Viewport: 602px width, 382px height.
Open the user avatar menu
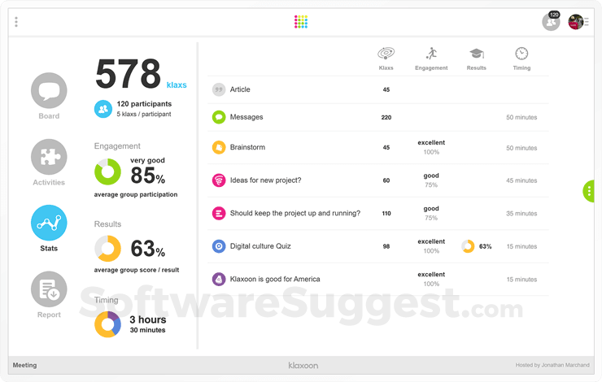coord(577,22)
